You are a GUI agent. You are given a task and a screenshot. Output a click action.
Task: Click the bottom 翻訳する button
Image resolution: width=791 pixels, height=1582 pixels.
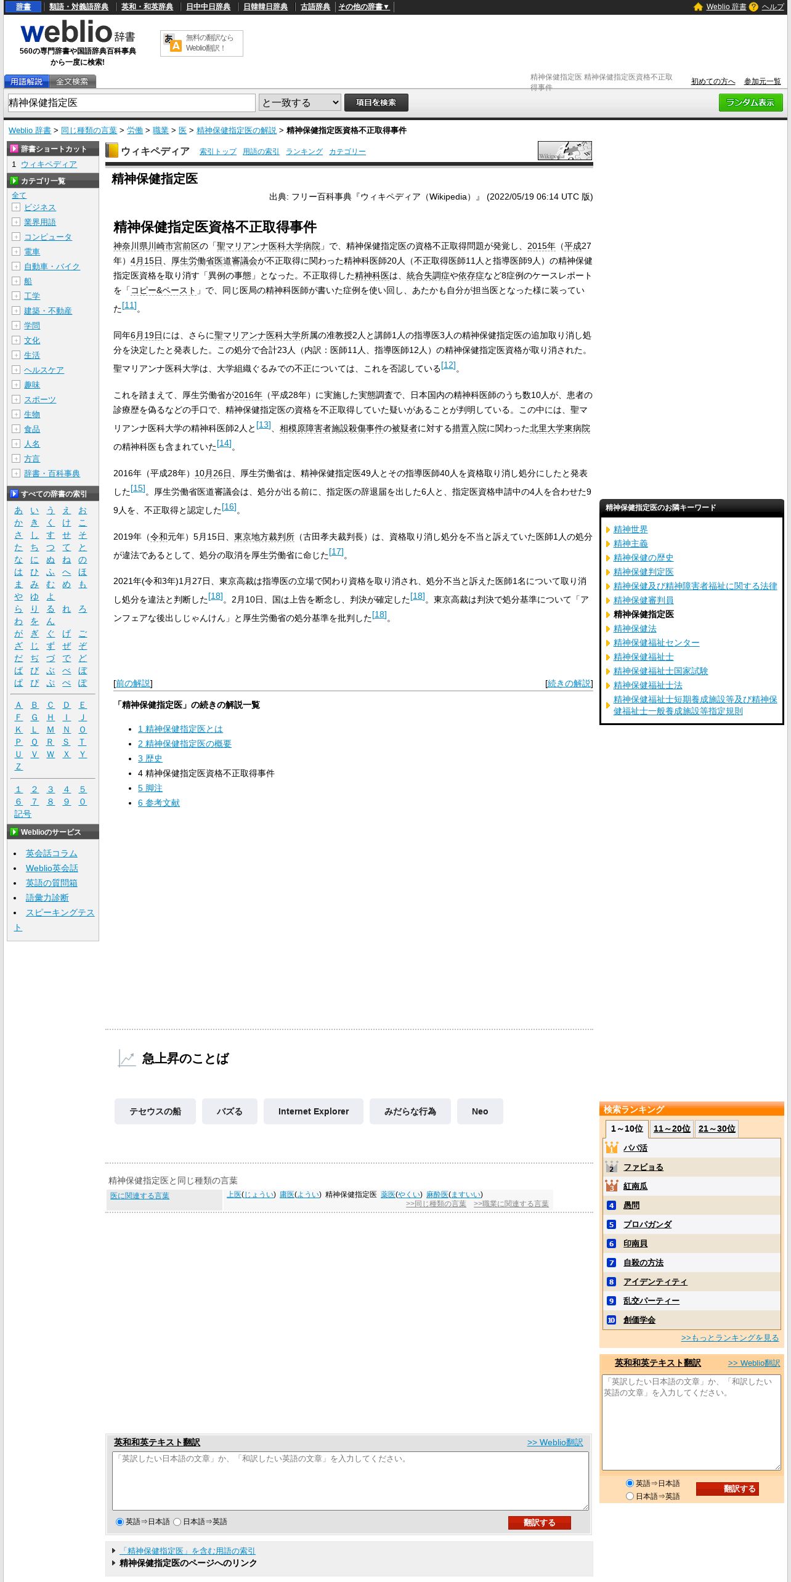(539, 1522)
